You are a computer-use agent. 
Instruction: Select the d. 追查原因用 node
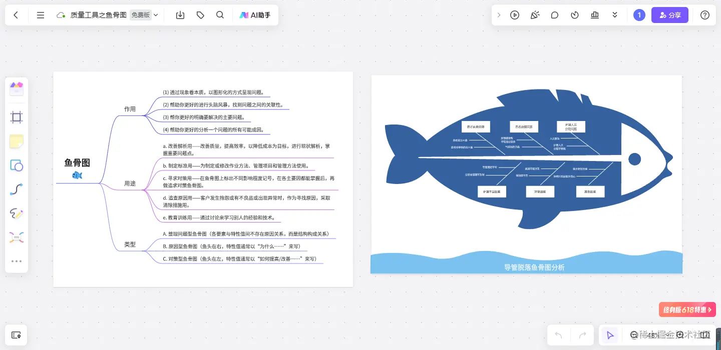tap(246, 201)
